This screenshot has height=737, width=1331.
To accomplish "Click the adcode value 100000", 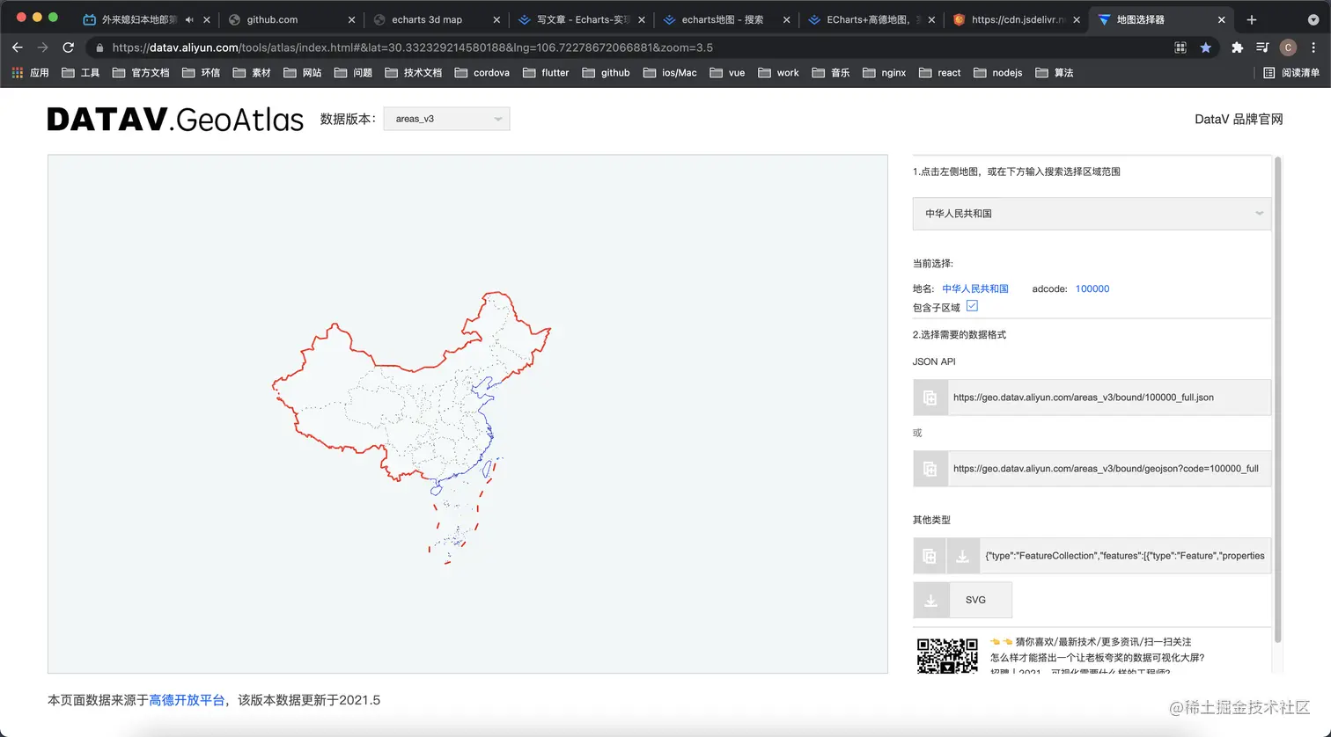I will tap(1092, 288).
